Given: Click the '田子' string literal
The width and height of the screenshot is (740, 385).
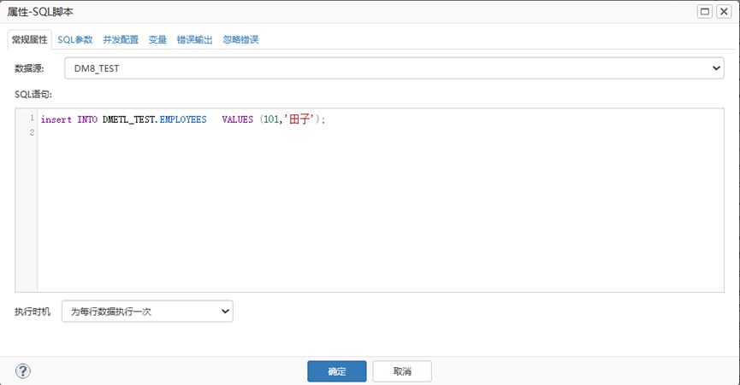Looking at the screenshot, I should coord(299,120).
